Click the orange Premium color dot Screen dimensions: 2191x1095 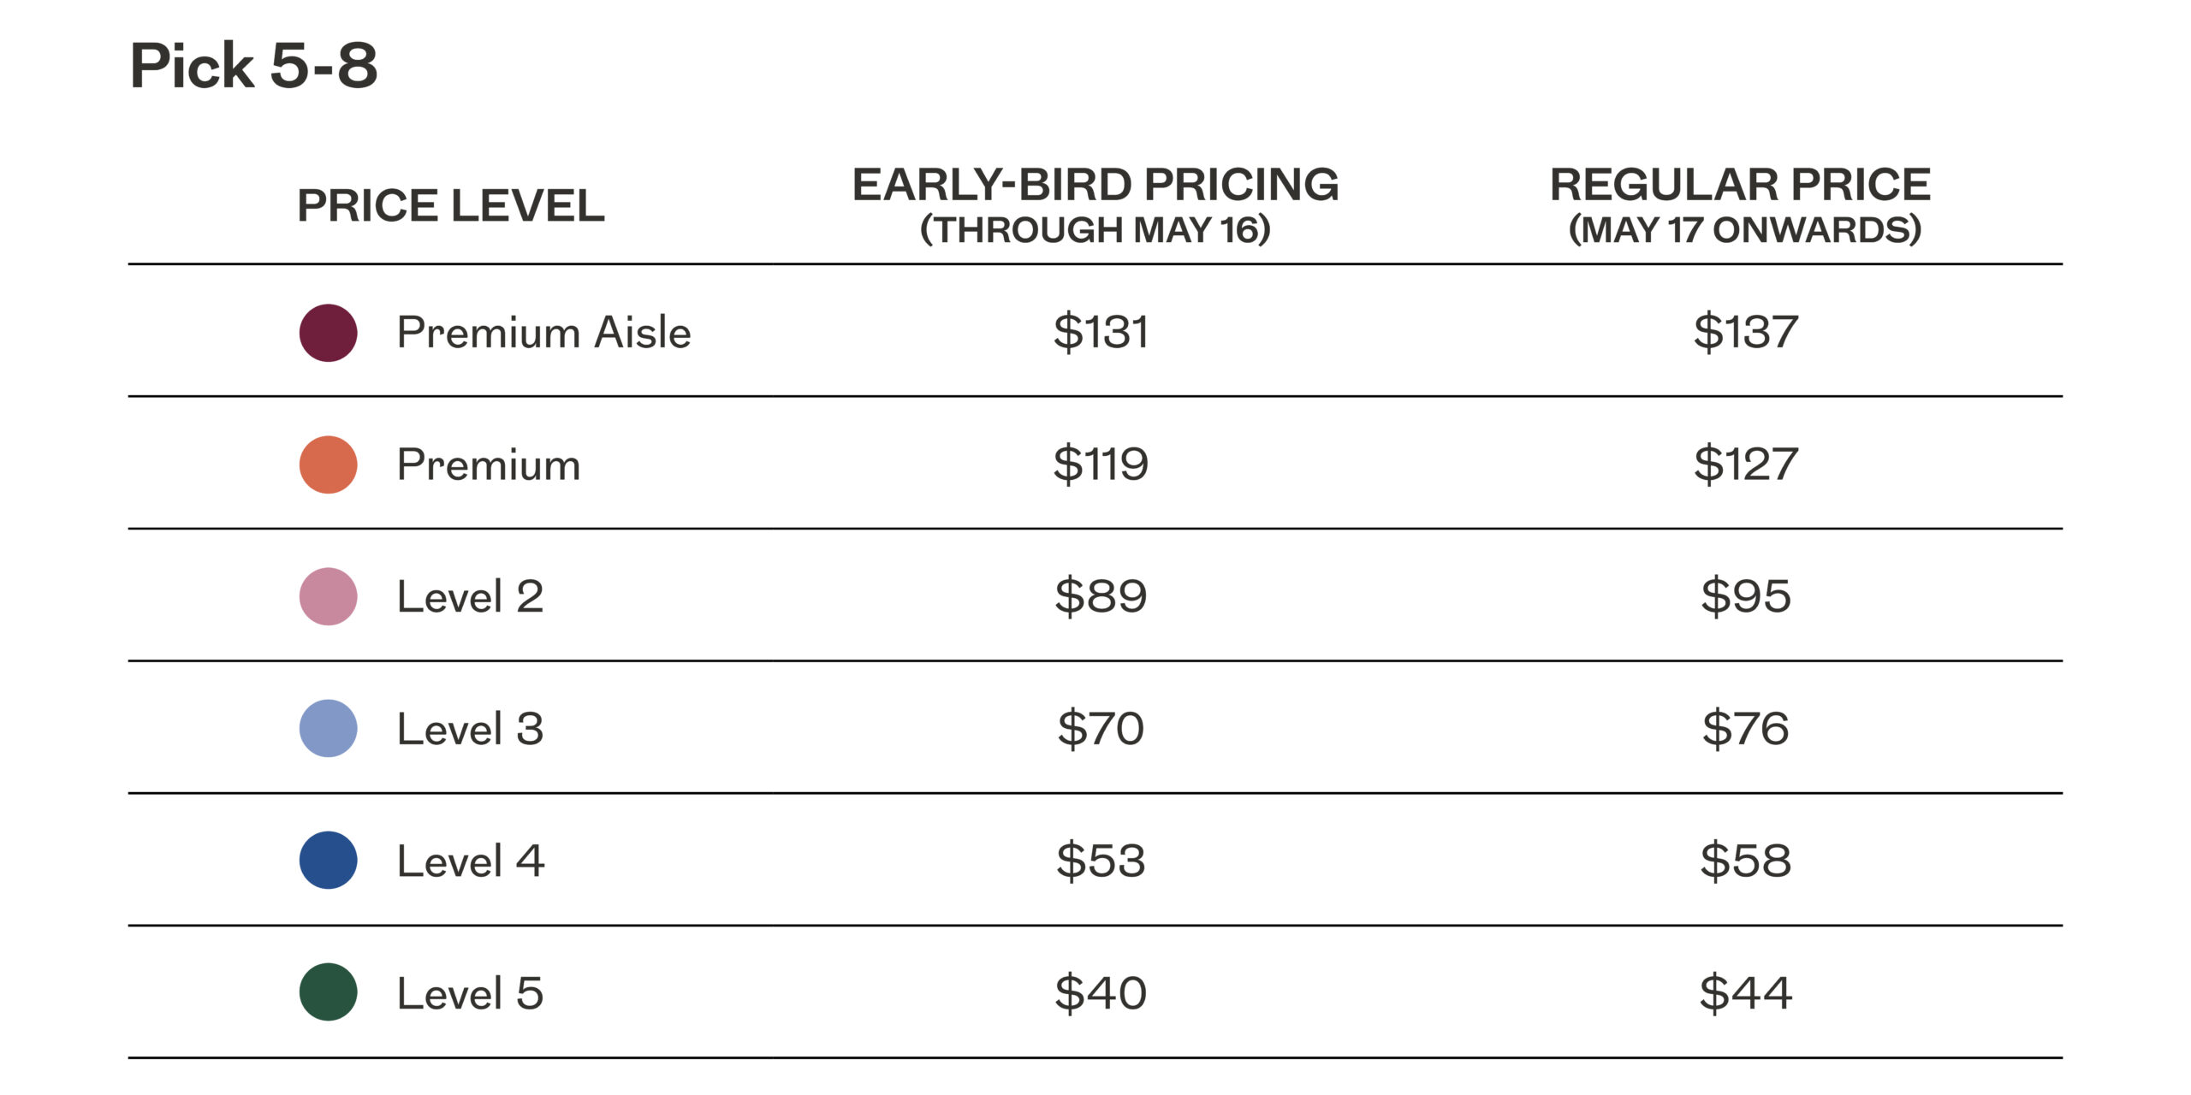coord(328,465)
